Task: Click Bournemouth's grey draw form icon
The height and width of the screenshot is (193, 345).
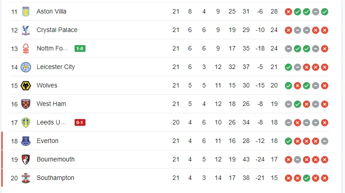Action: point(298,159)
